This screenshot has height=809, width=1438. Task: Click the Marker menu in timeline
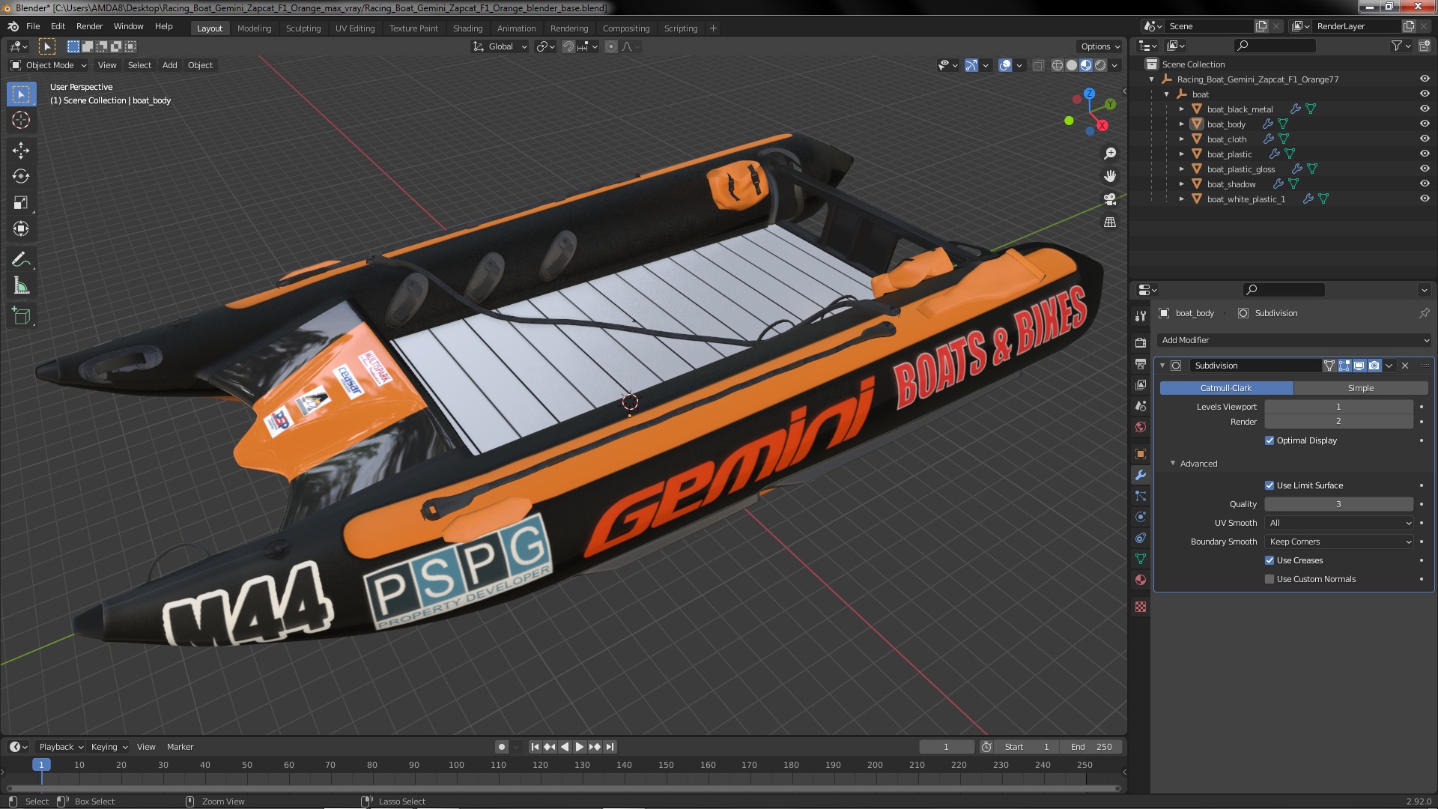(180, 747)
